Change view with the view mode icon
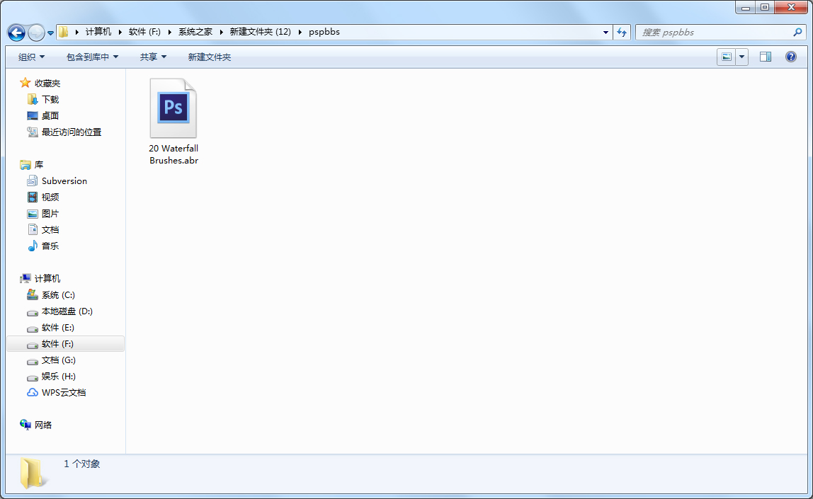This screenshot has height=499, width=813. point(727,57)
